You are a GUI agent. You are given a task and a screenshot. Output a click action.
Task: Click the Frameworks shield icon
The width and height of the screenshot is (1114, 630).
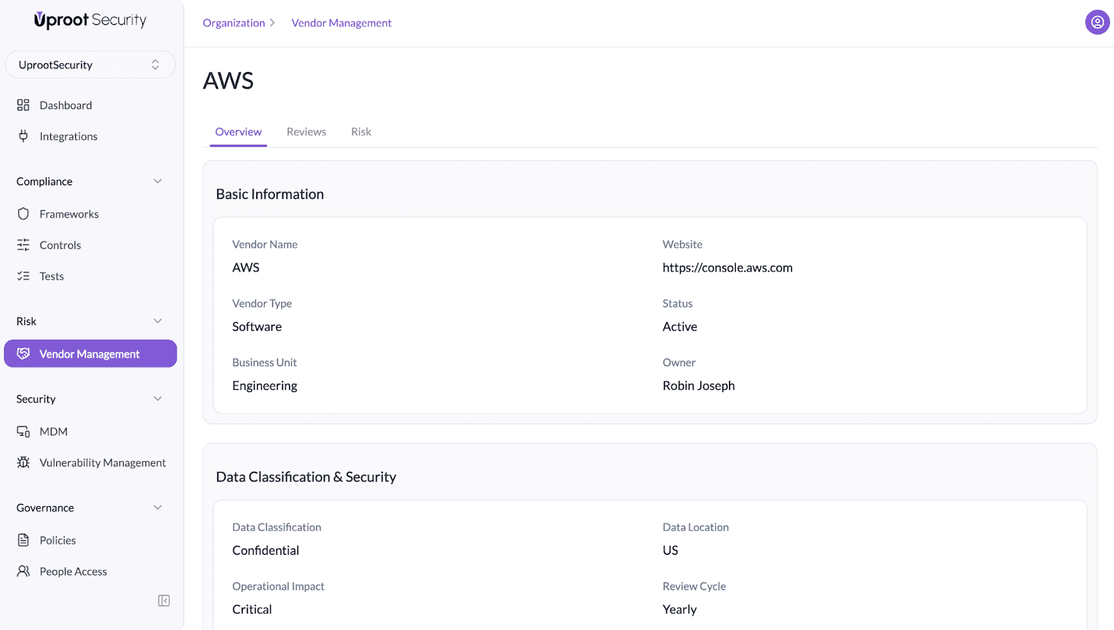click(x=23, y=214)
